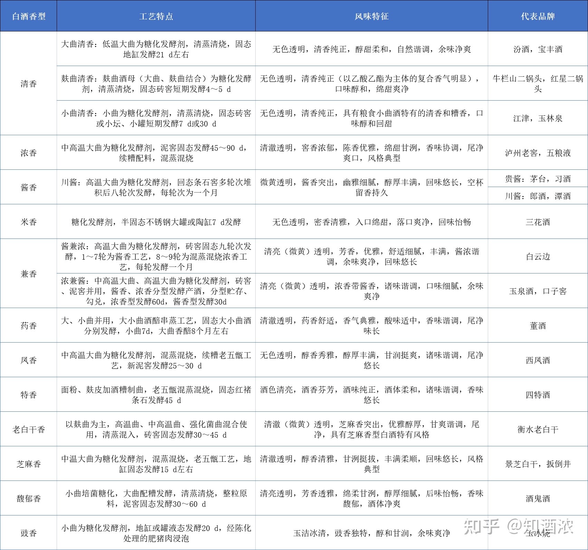Click the 西凤酒 brand cell

click(x=538, y=360)
